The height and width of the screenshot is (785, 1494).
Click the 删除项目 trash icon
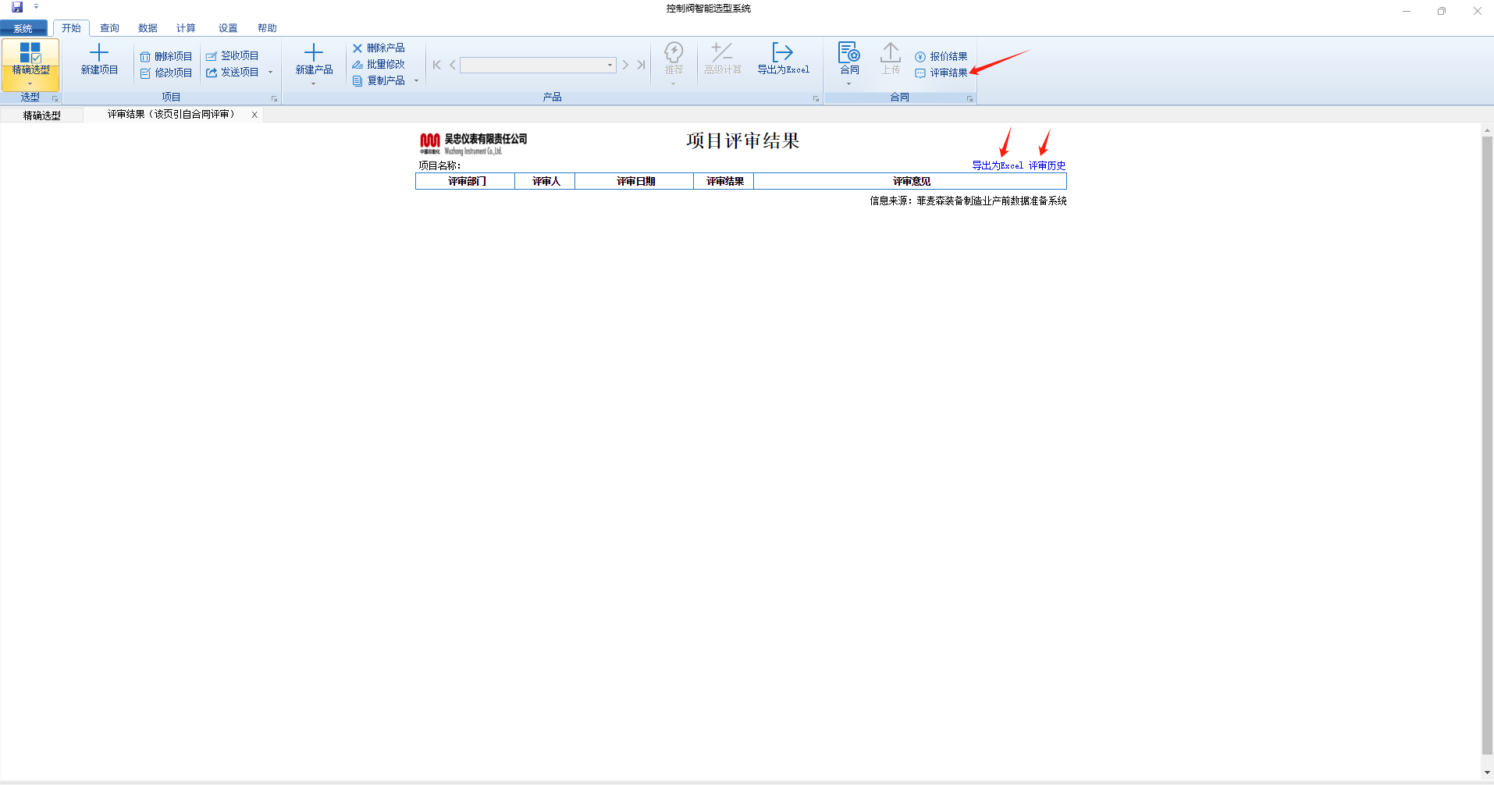pos(145,57)
